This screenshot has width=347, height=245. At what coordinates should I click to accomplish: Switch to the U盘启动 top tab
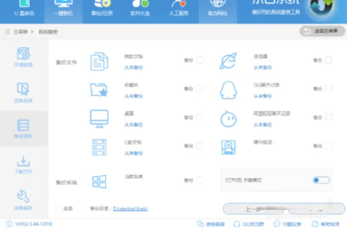click(x=20, y=8)
